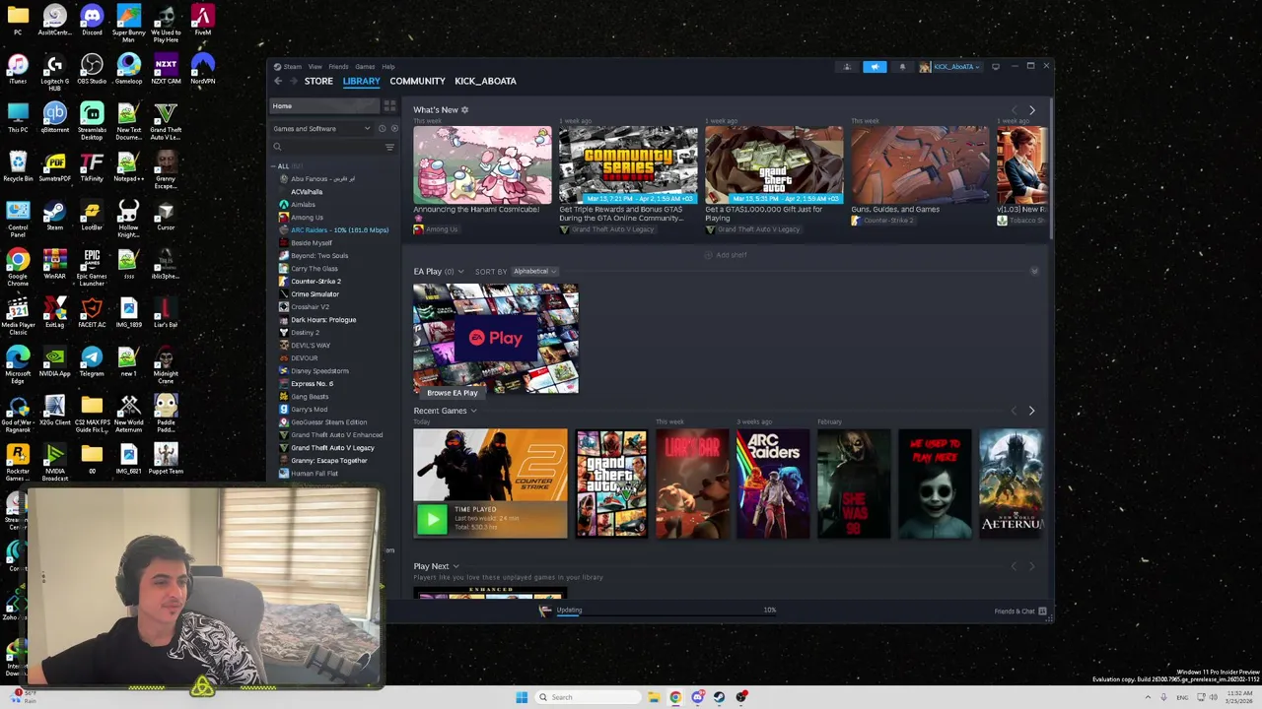Switch library to collections grid view icon
This screenshot has height=709, width=1262.
[389, 105]
